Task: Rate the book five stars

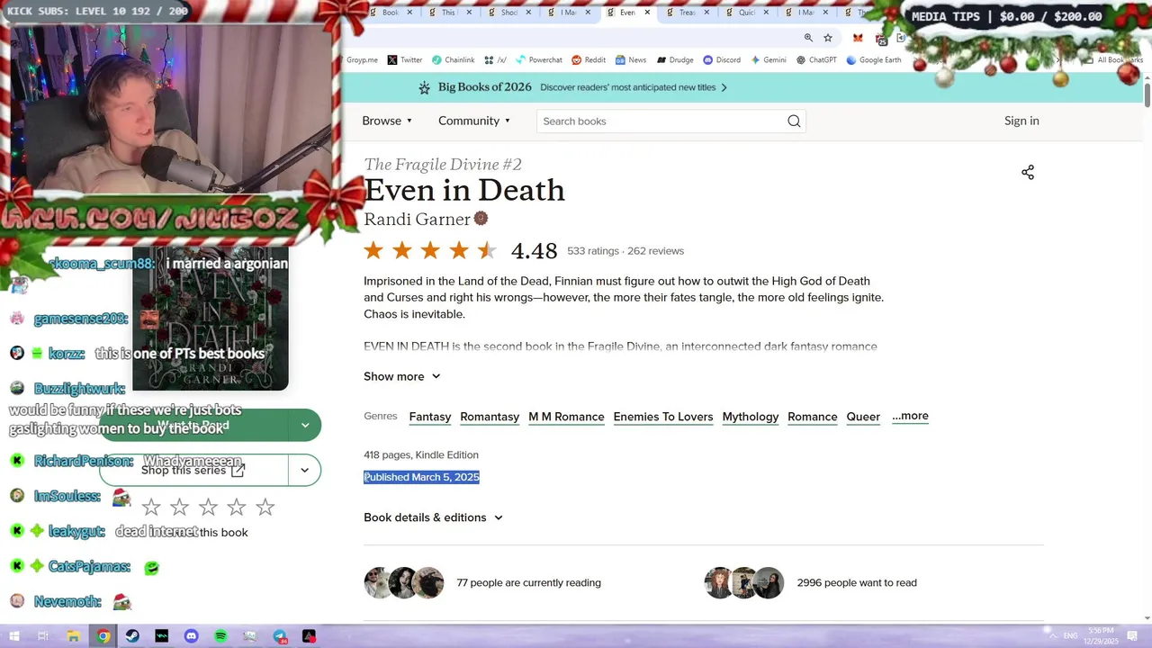Action: pyautogui.click(x=265, y=508)
